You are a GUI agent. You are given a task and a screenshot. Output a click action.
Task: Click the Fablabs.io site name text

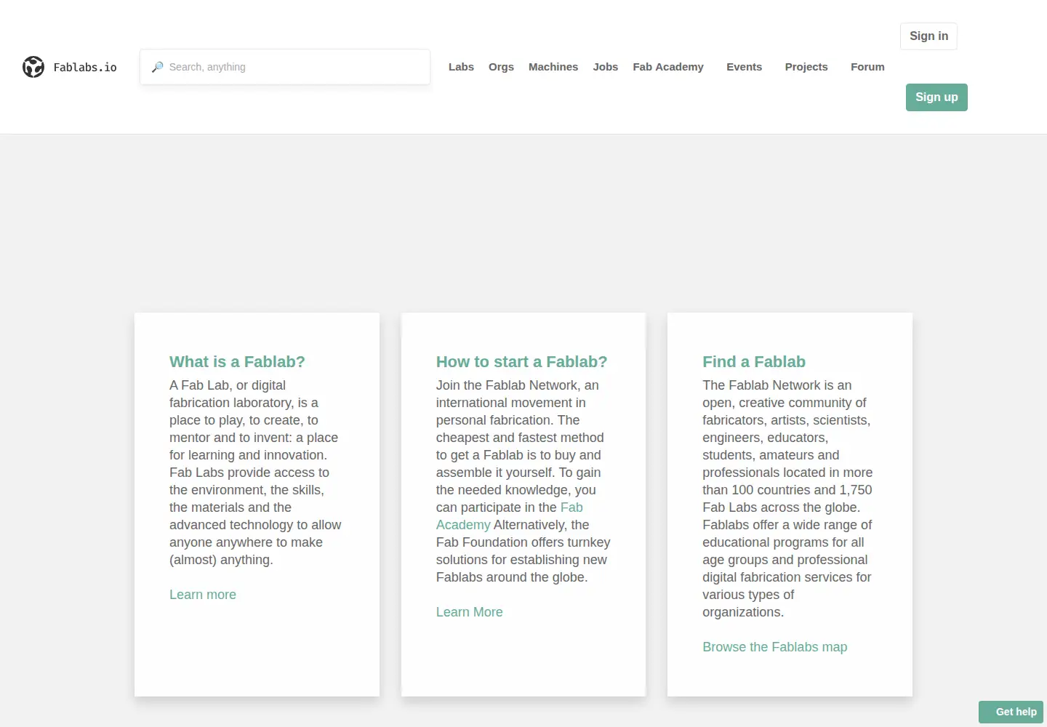coord(85,67)
